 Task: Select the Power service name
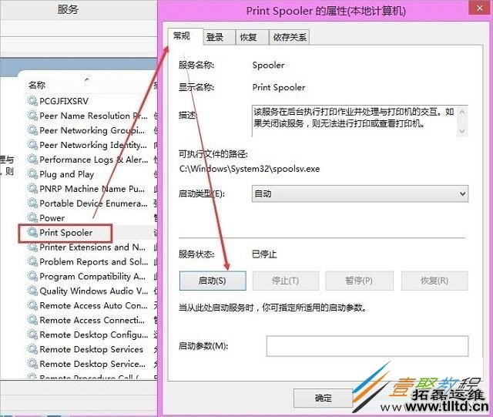[52, 218]
